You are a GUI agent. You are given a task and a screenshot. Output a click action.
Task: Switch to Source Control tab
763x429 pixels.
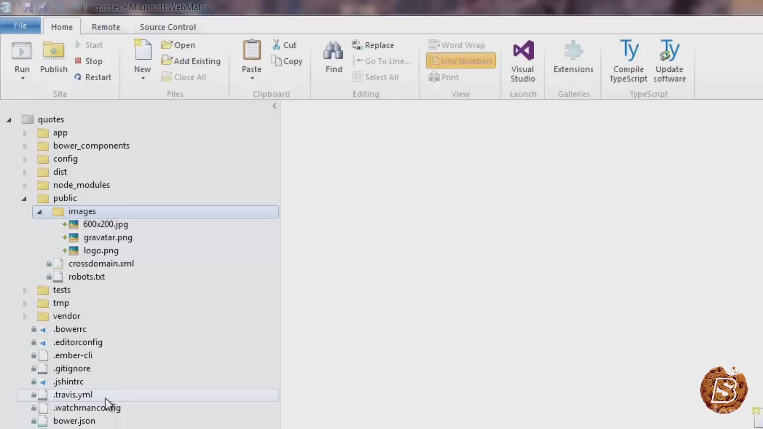pos(168,27)
